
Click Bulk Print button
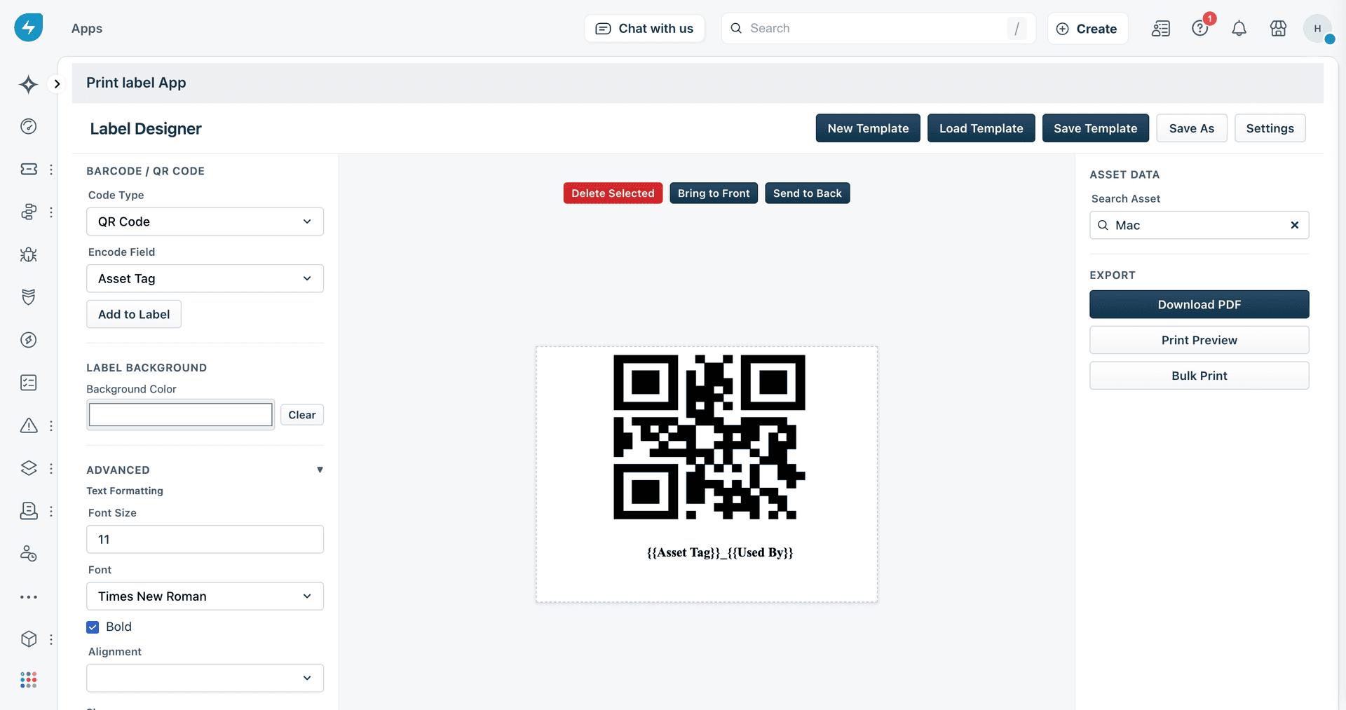point(1199,376)
